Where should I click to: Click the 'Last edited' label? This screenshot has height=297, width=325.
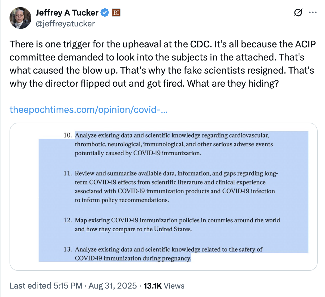coord(30,286)
